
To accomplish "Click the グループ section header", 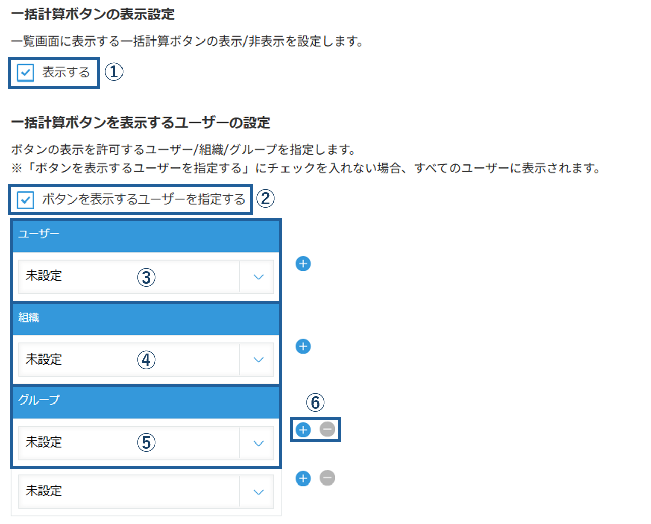I will (x=146, y=402).
